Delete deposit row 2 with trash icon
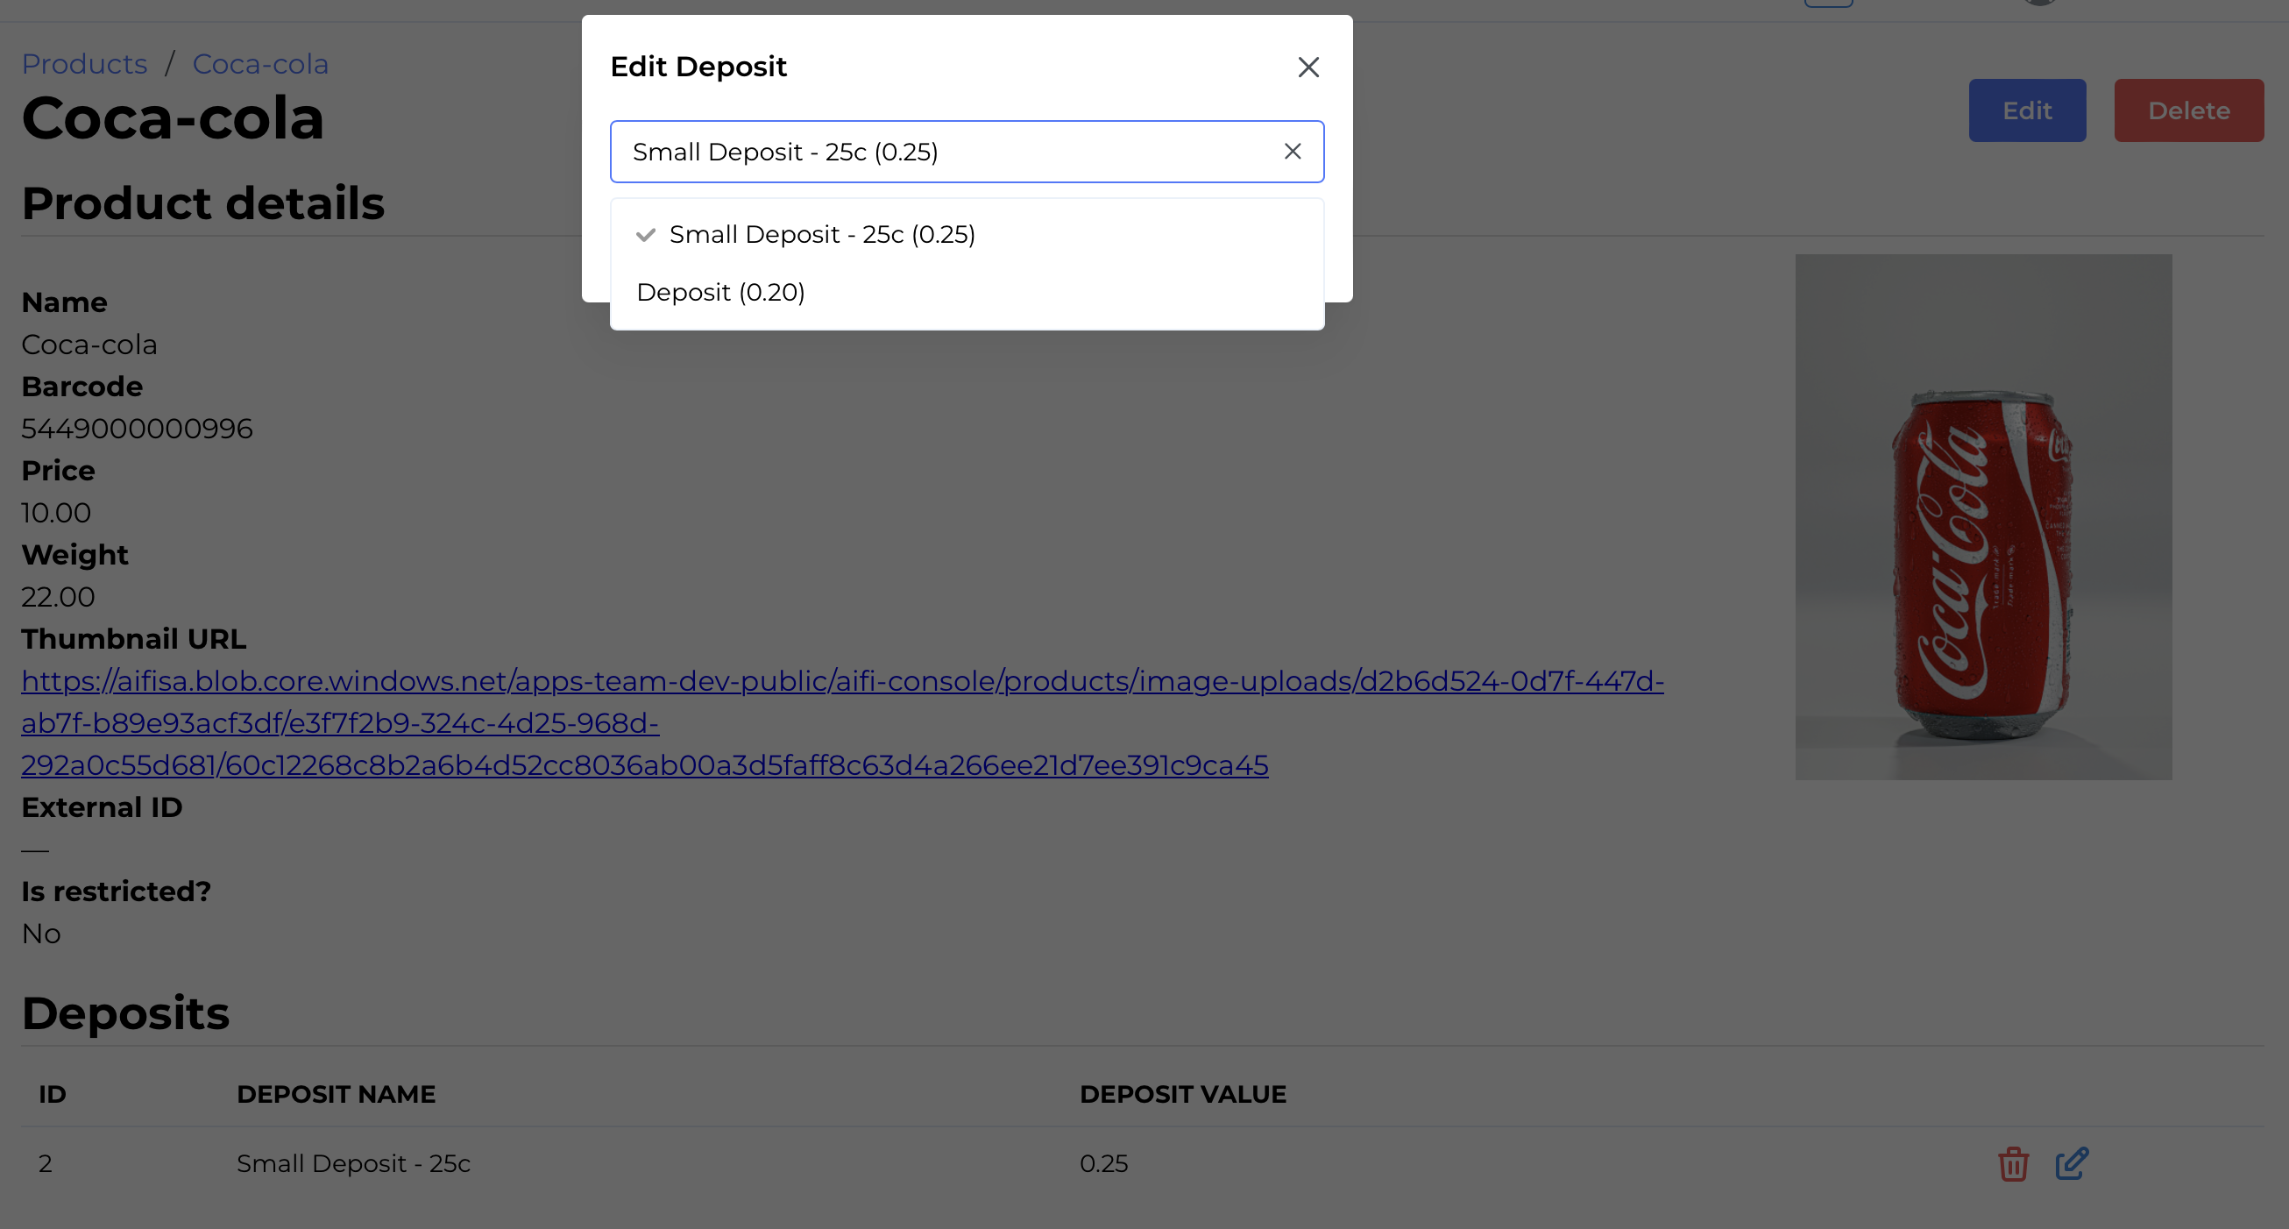2289x1229 pixels. coord(2013,1164)
